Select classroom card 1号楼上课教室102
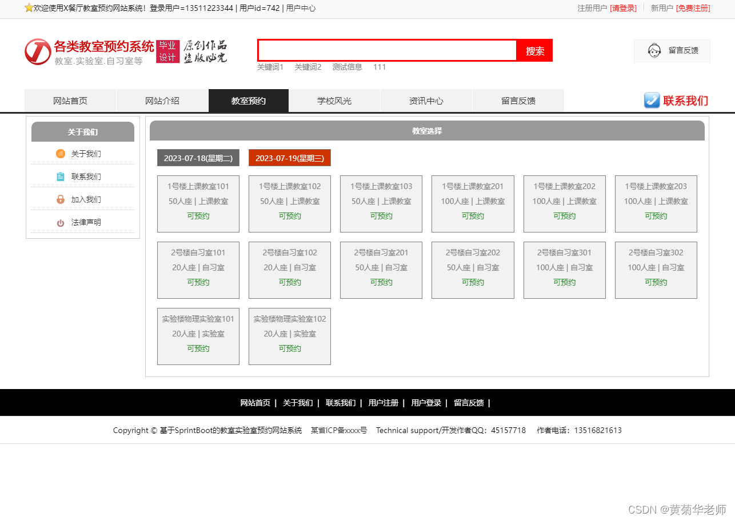The width and height of the screenshot is (735, 521). [x=290, y=204]
